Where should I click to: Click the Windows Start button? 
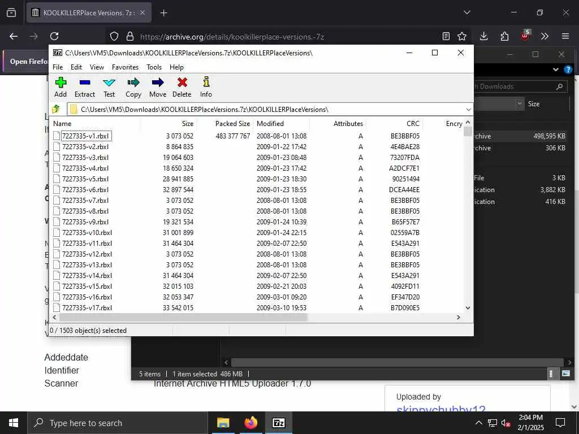14,423
